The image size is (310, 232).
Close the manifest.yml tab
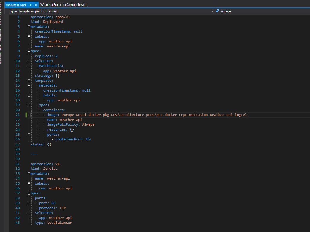pos(36,5)
